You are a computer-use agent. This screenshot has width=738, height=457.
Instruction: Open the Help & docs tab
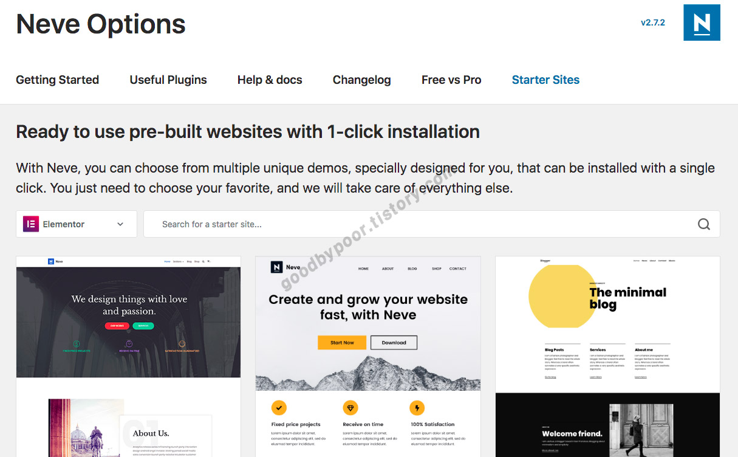(x=270, y=80)
